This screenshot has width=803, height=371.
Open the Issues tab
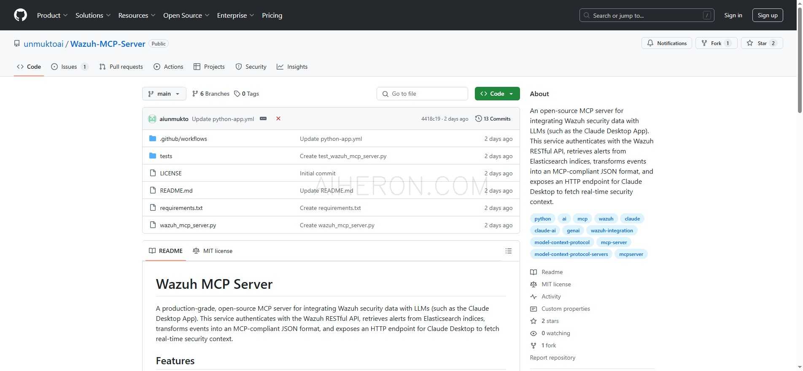69,67
